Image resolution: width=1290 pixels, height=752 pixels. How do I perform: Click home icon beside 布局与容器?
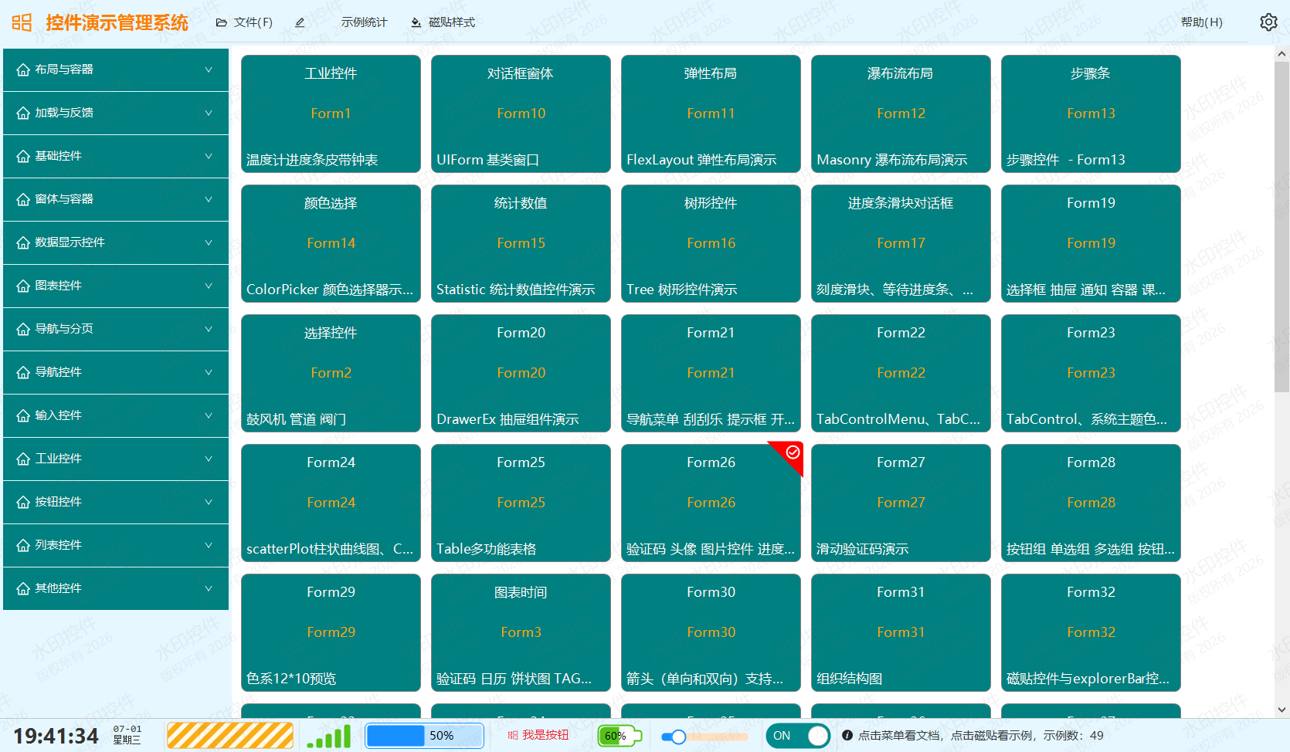tap(23, 69)
